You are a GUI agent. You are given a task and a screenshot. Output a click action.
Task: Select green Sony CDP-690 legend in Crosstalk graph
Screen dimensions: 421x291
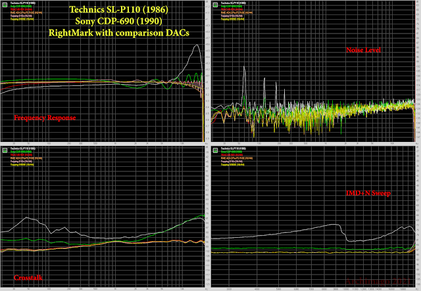(21, 152)
